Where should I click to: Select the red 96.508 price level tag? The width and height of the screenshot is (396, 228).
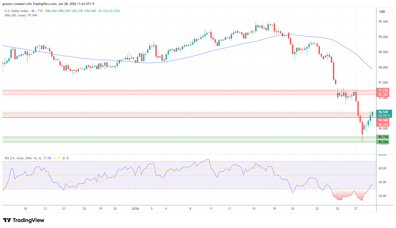[383, 120]
